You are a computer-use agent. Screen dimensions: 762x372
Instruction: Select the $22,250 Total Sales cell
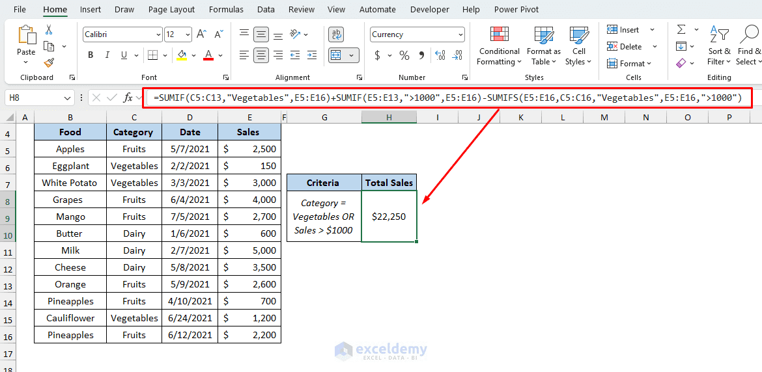(x=389, y=217)
